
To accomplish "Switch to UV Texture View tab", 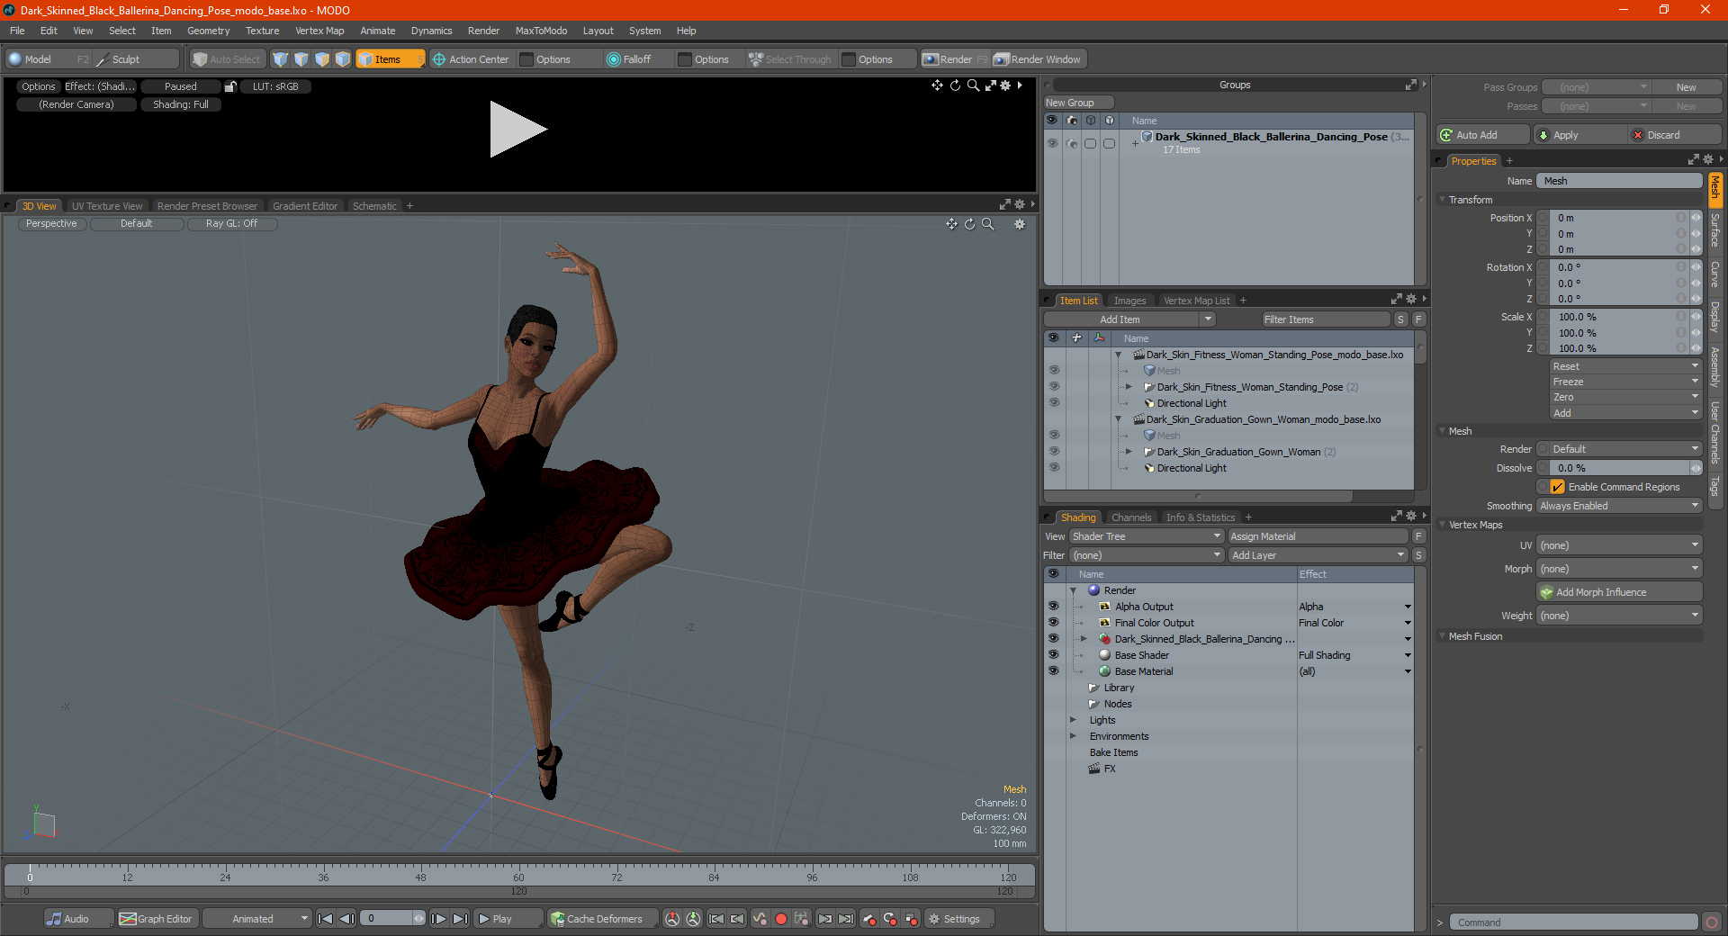I will point(107,206).
